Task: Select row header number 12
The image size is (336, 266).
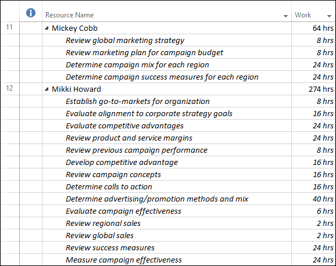Action: tap(9, 88)
